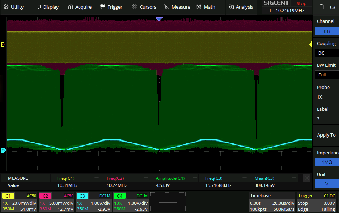Screen dimensions: 339x213
Task: Open the Cursors menu
Action: pyautogui.click(x=144, y=7)
